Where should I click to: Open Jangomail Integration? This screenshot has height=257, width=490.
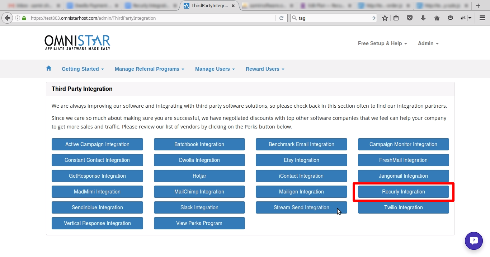[404, 176]
